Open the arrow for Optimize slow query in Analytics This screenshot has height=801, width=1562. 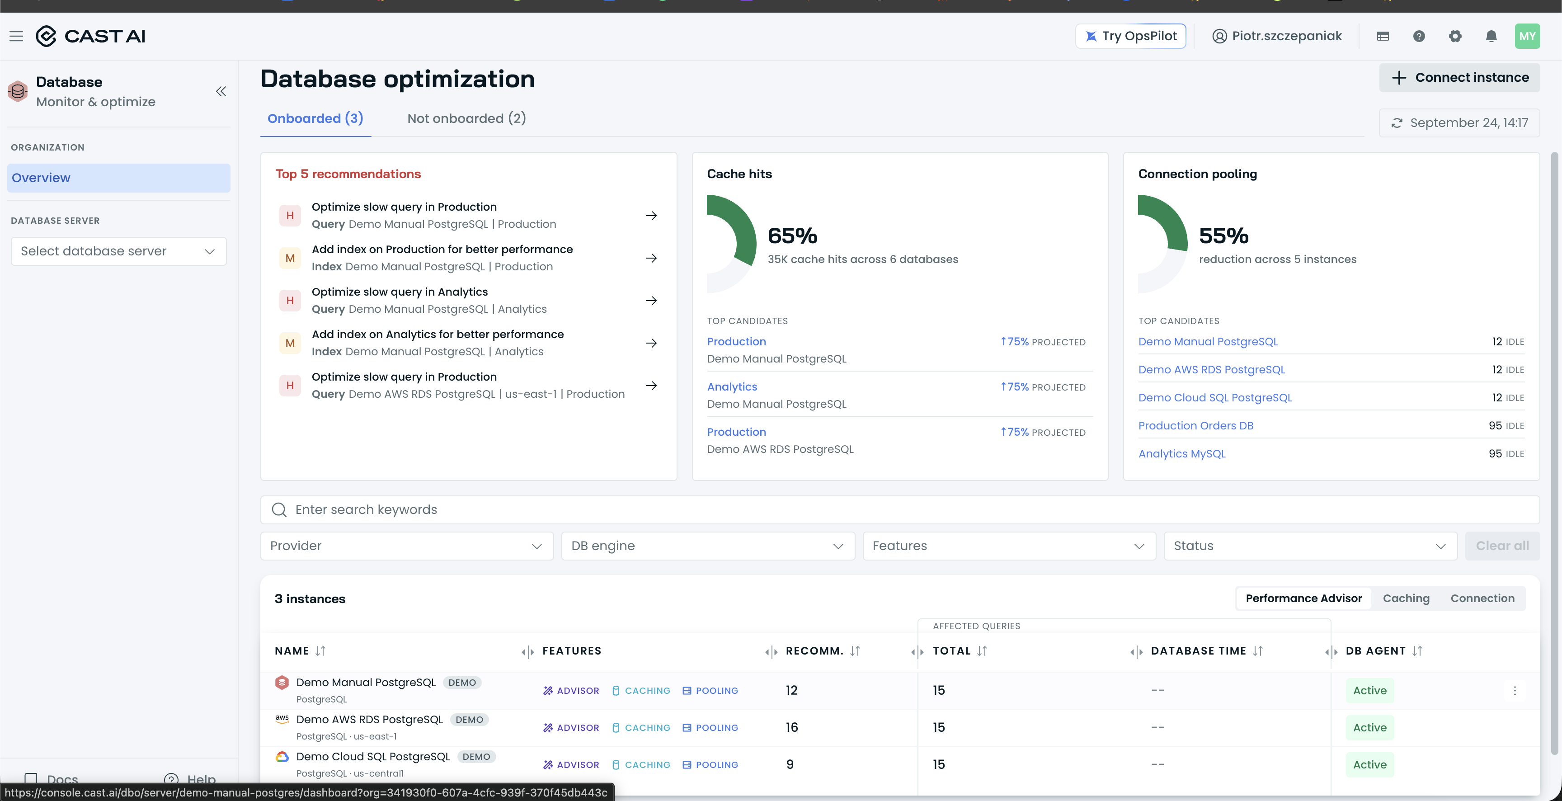pyautogui.click(x=651, y=301)
